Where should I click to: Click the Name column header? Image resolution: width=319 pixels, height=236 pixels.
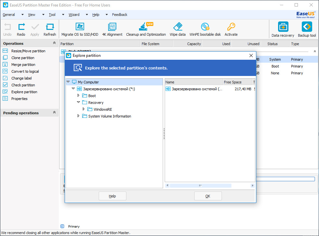(x=194, y=82)
